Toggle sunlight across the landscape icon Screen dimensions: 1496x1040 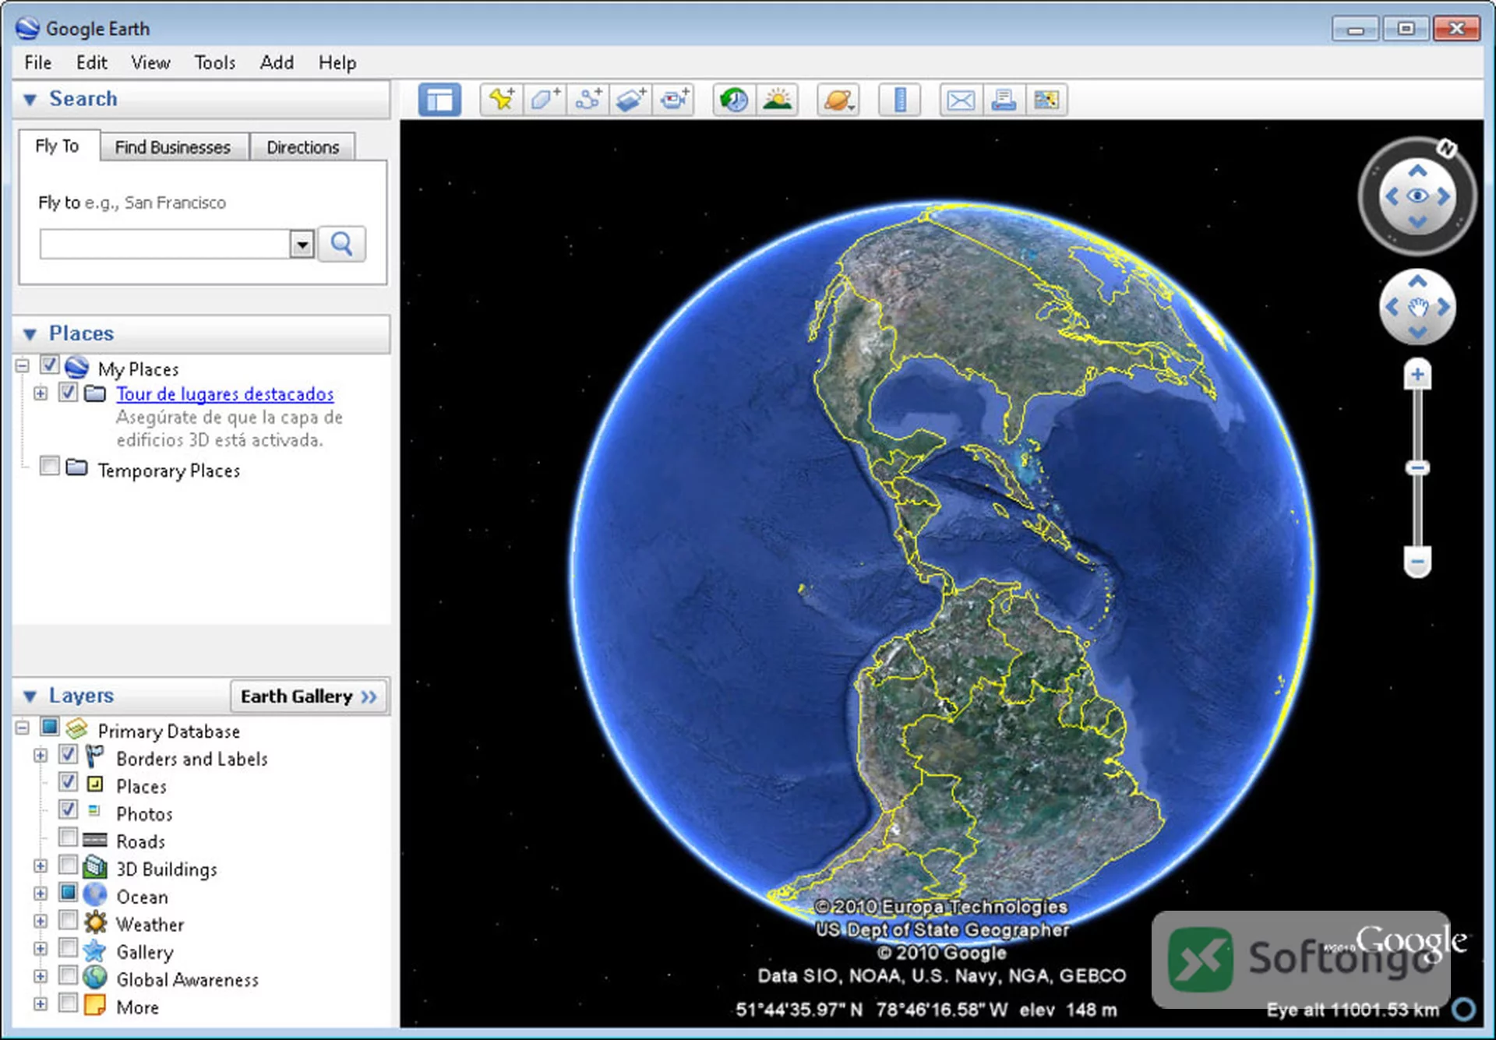coord(777,100)
